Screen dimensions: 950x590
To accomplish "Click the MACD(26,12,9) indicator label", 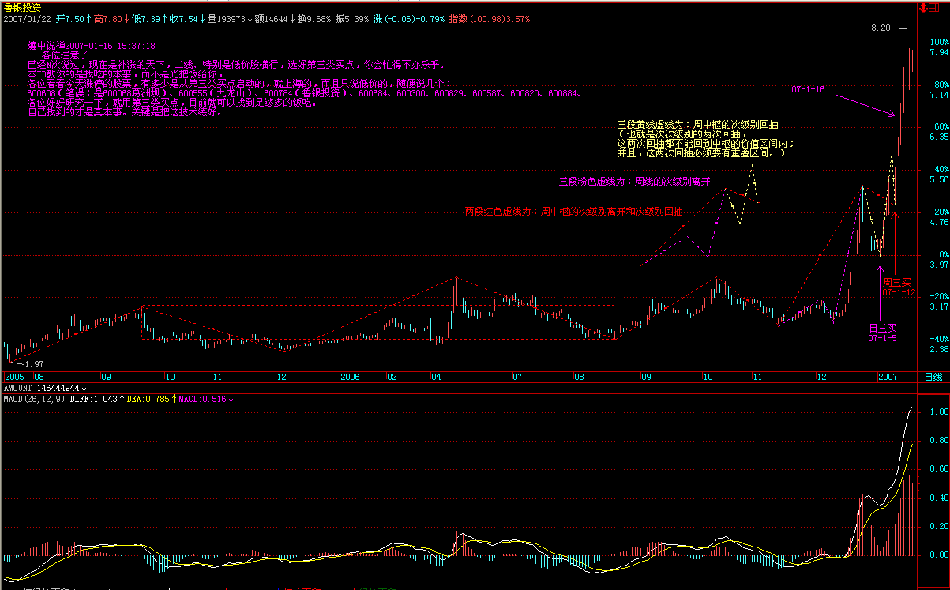I will pyautogui.click(x=34, y=400).
